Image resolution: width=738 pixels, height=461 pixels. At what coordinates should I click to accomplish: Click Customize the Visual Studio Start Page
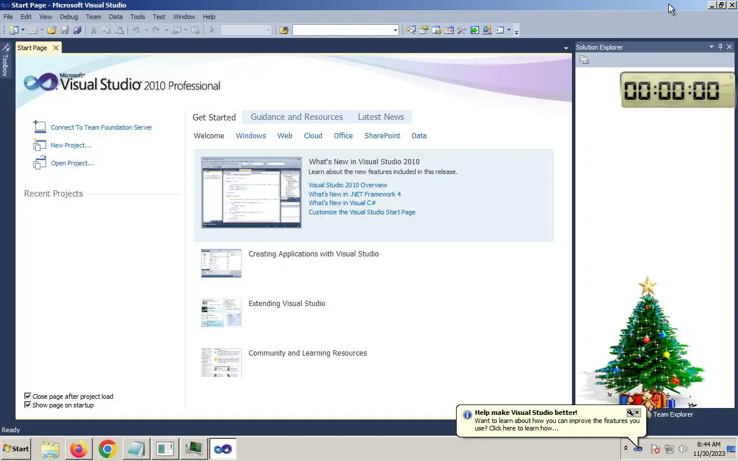(x=362, y=212)
